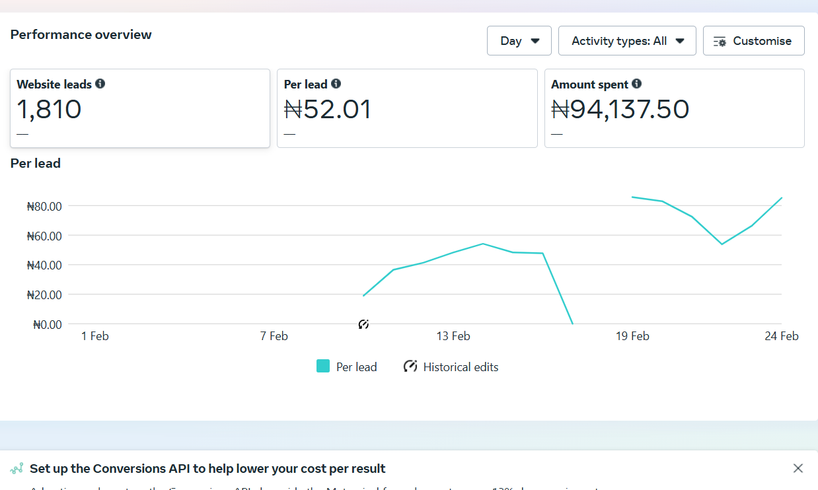Viewport: 818px width, 490px height.
Task: Select the Website leads metric card
Action: coord(140,108)
